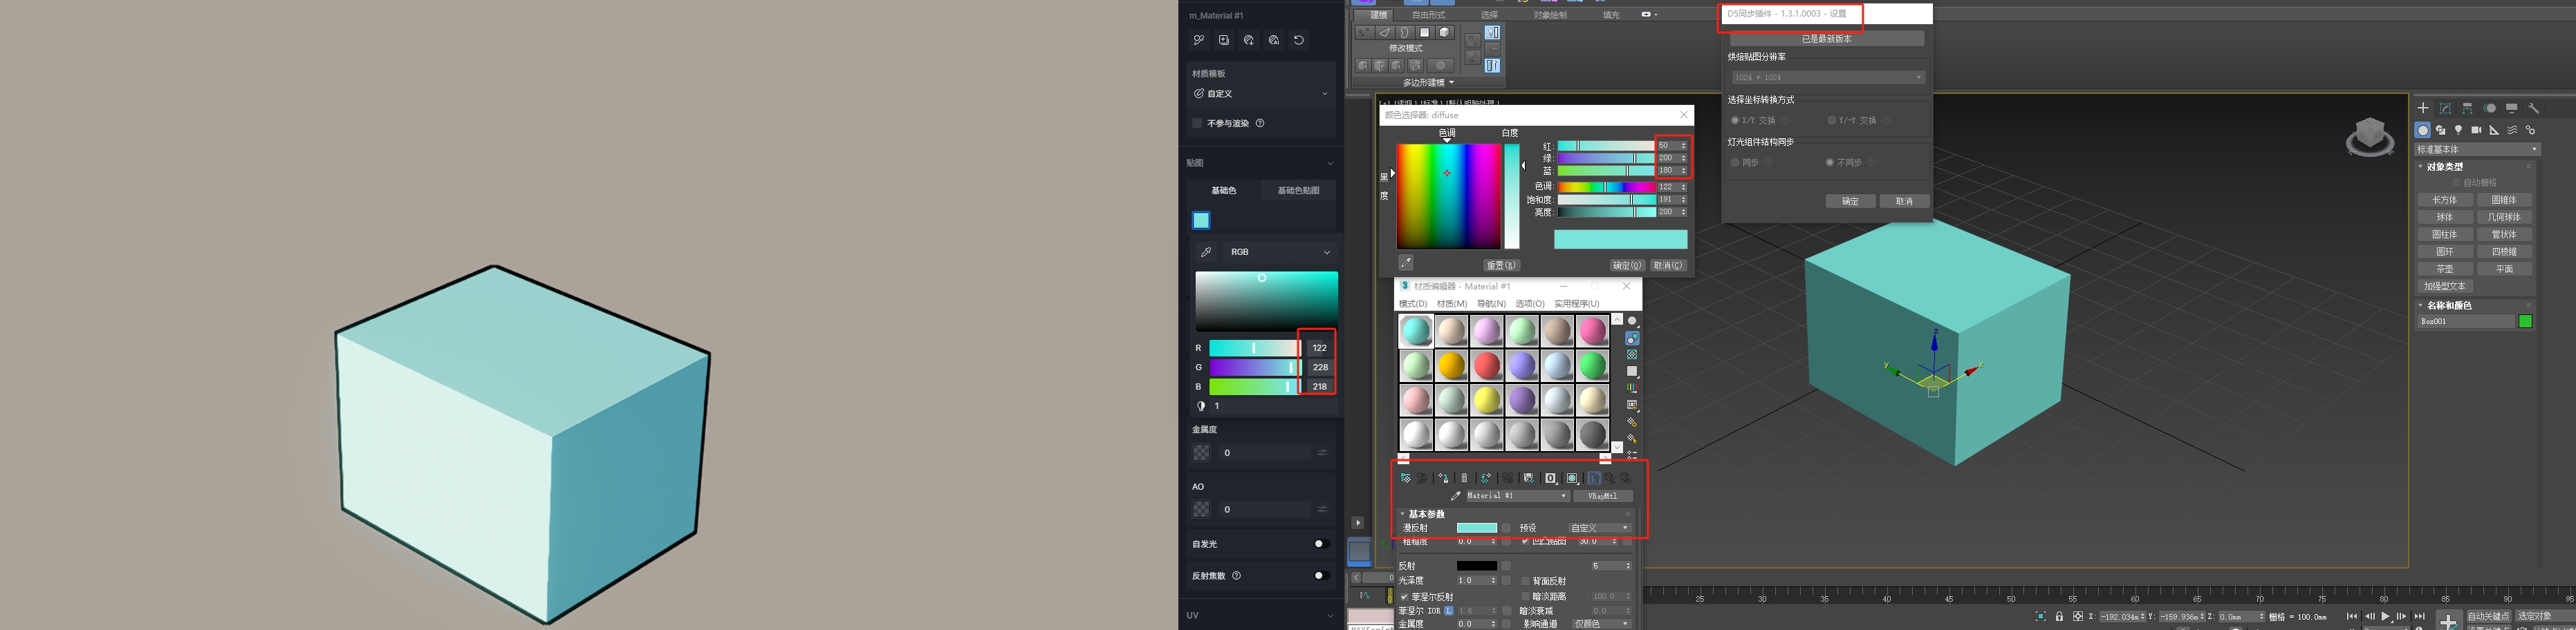
Task: Open the Modify tab in the command panel
Action: point(2445,108)
